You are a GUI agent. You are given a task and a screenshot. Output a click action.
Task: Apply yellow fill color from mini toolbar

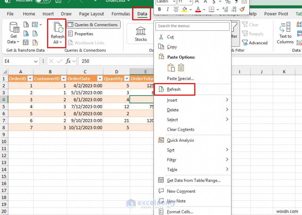[184, 9]
